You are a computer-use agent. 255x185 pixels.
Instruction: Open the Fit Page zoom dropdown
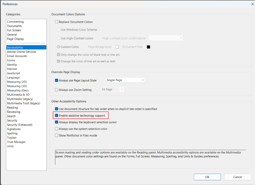112,90
